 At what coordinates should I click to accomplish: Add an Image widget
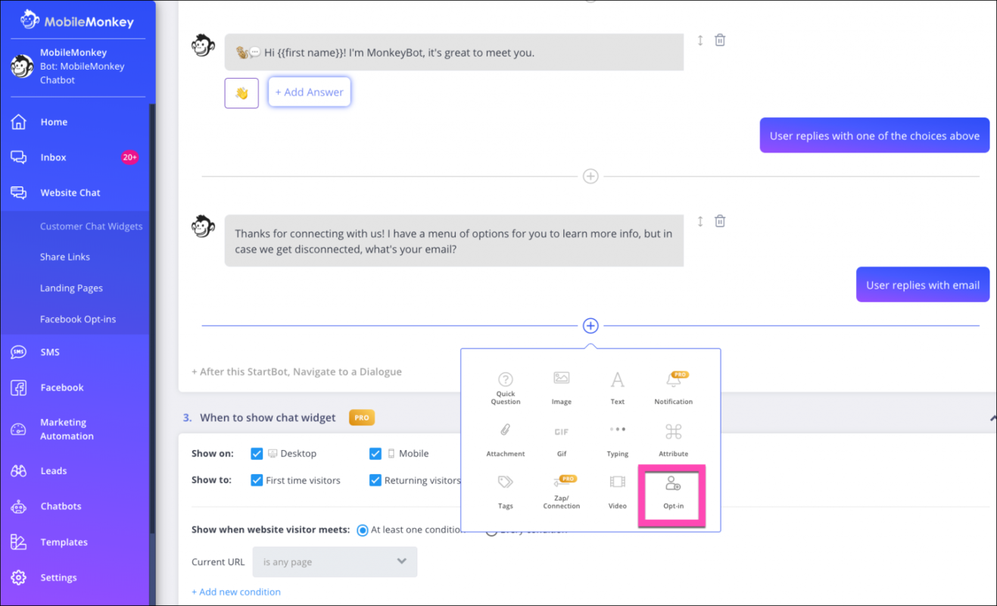(561, 388)
